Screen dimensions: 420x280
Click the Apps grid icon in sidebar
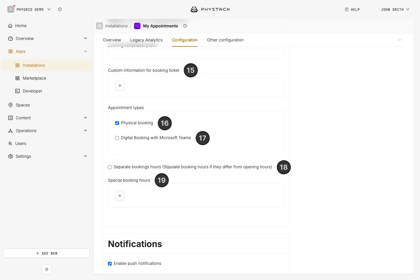click(10, 51)
